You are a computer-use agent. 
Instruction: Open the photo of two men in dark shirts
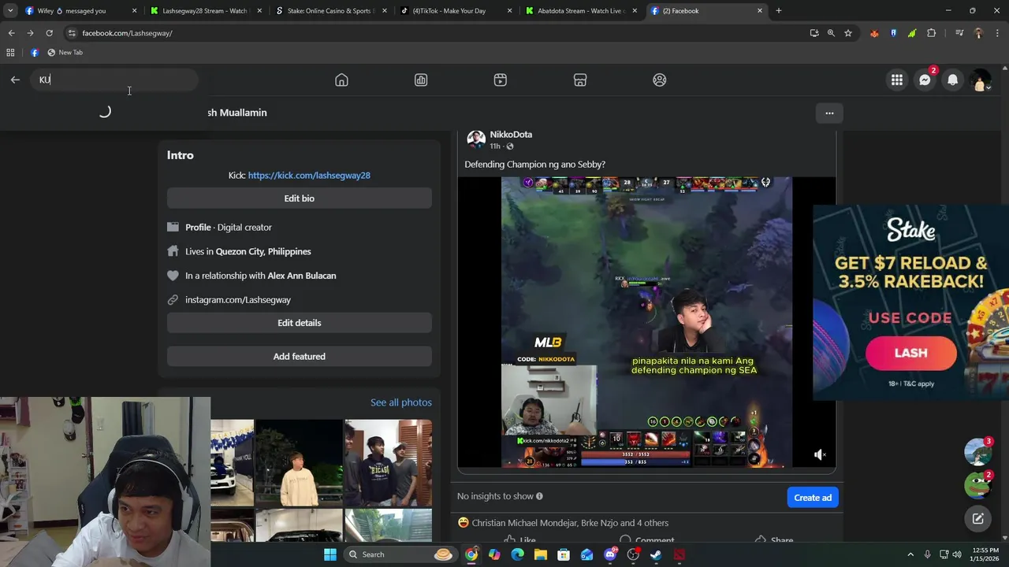[x=388, y=462]
